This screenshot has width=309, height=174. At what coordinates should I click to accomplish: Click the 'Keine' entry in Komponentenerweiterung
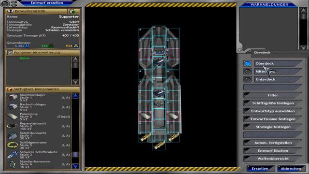point(25,58)
